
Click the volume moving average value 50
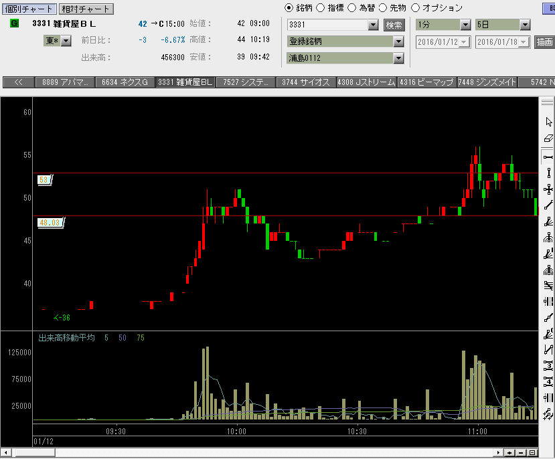coord(123,338)
